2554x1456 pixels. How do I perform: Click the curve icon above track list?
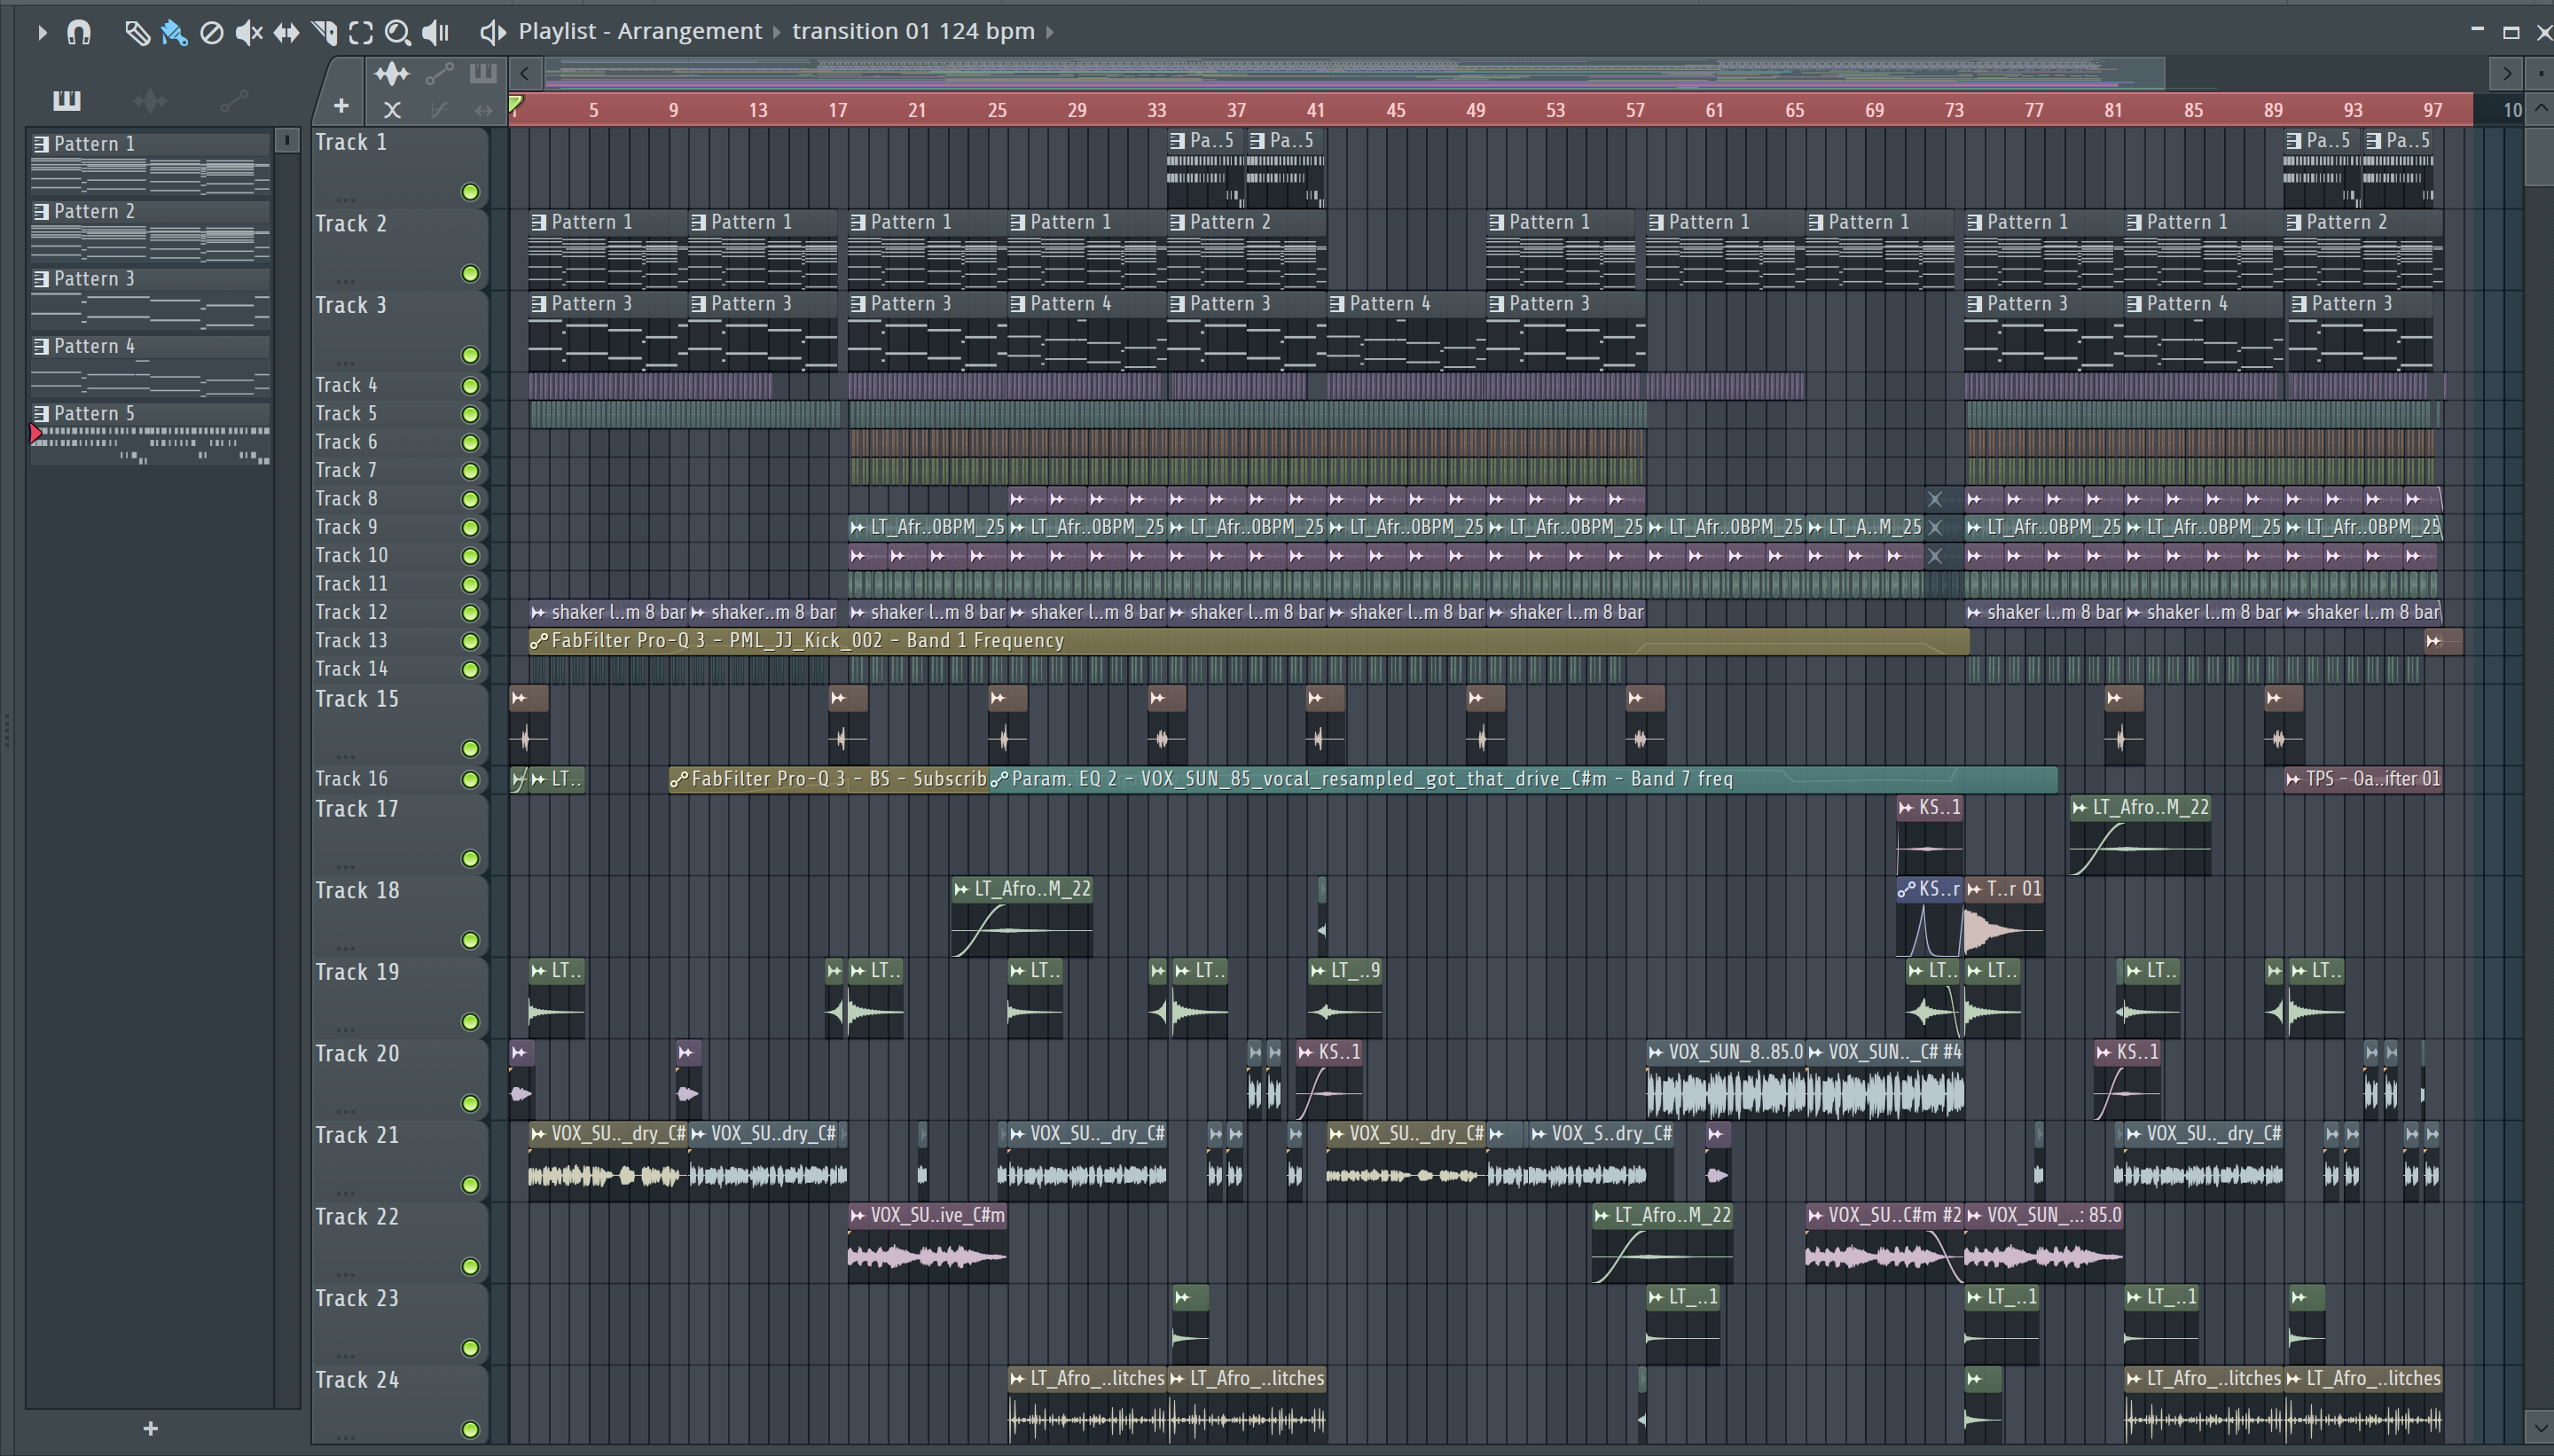click(439, 110)
